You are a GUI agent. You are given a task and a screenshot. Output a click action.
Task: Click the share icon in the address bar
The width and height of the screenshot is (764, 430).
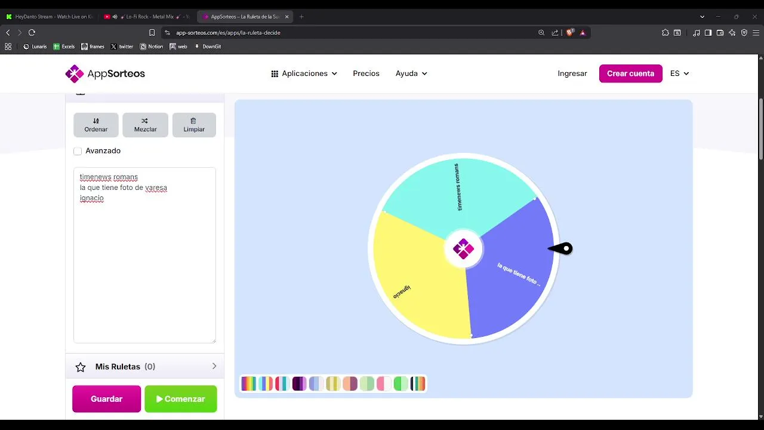point(555,33)
